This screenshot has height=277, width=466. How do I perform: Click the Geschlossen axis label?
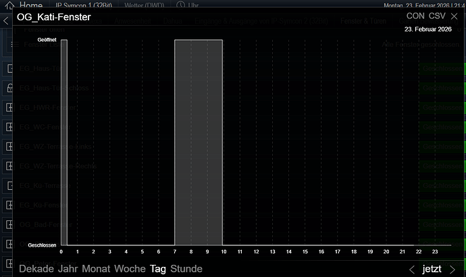pyautogui.click(x=42, y=245)
